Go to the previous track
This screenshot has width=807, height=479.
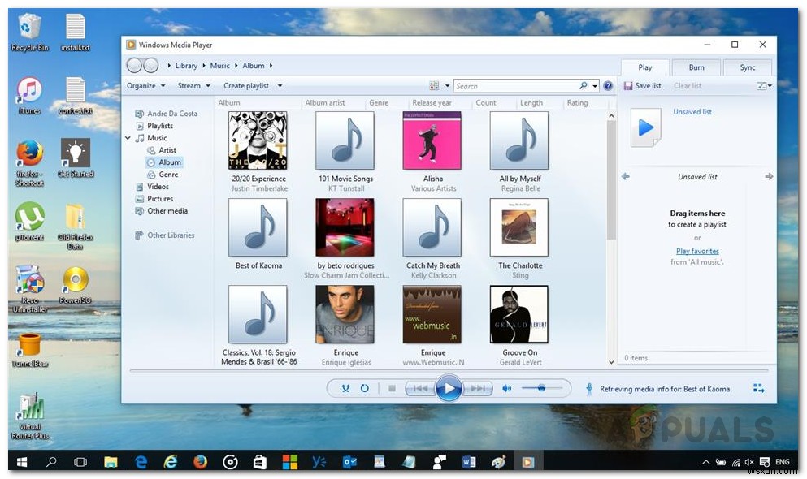point(419,388)
